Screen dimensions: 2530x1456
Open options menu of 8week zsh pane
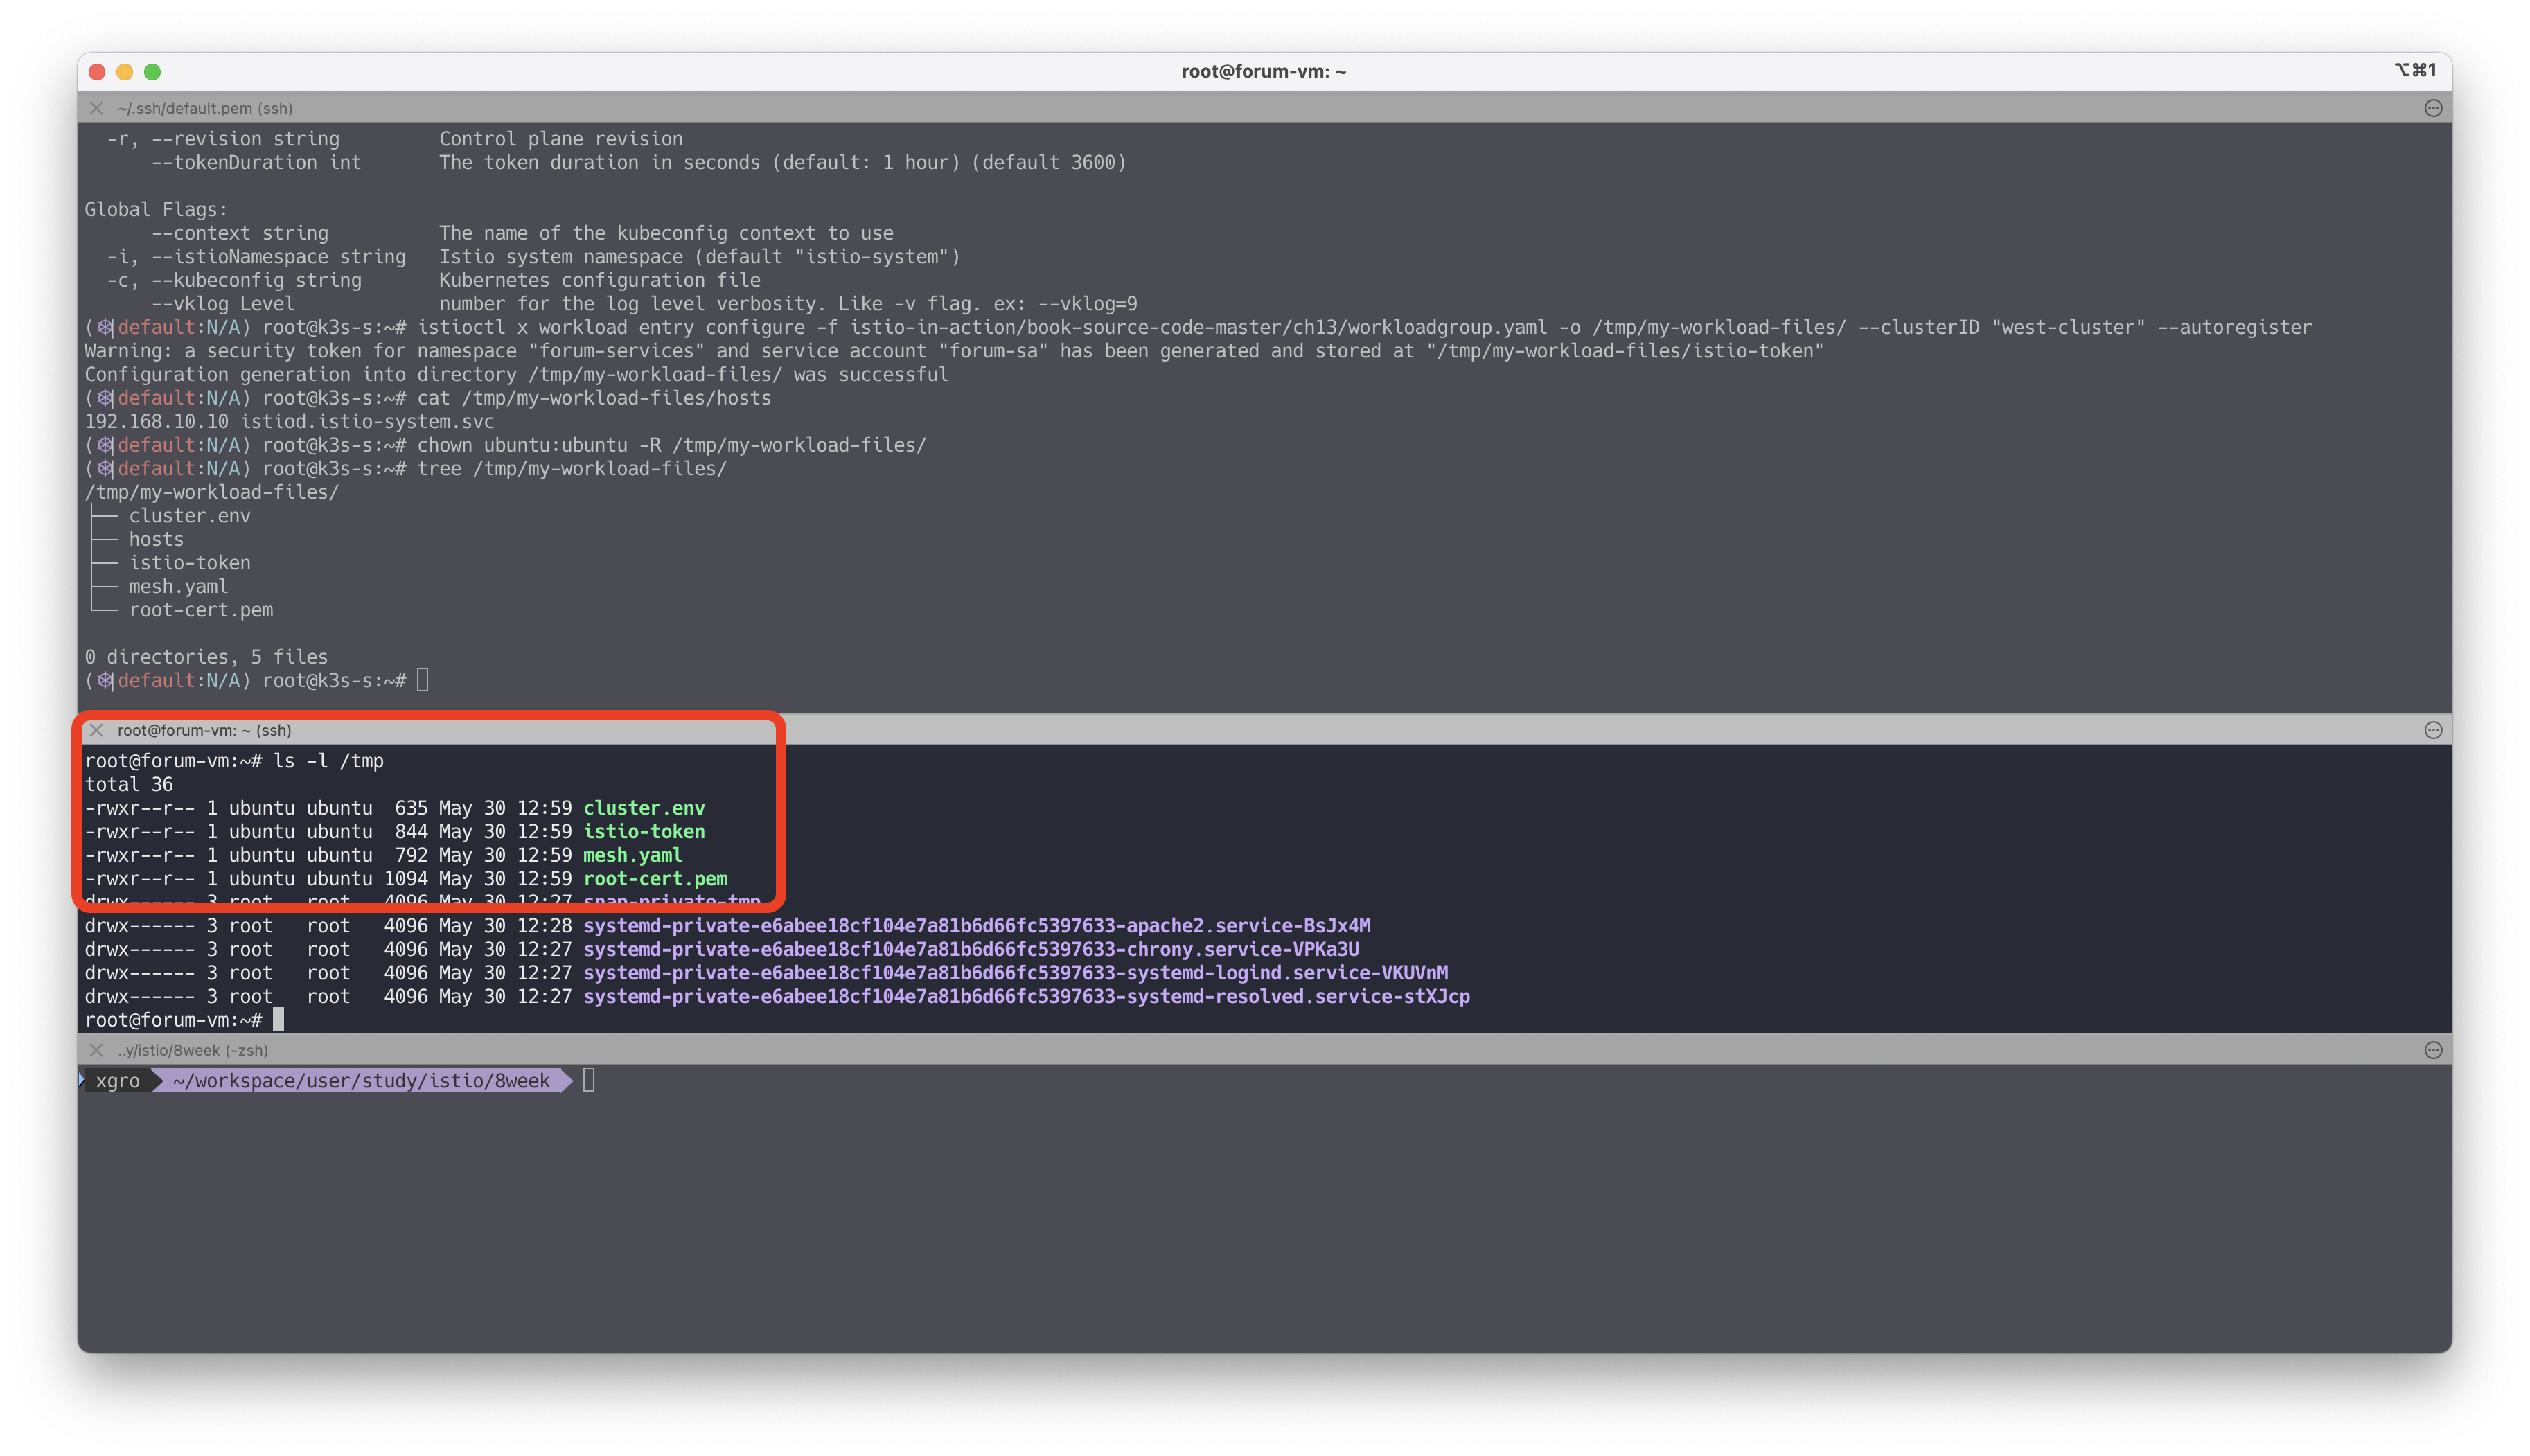coord(2433,1050)
